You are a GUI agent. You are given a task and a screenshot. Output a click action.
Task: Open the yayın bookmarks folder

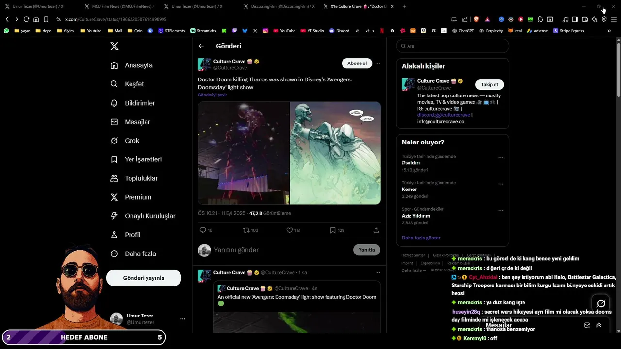(22, 31)
